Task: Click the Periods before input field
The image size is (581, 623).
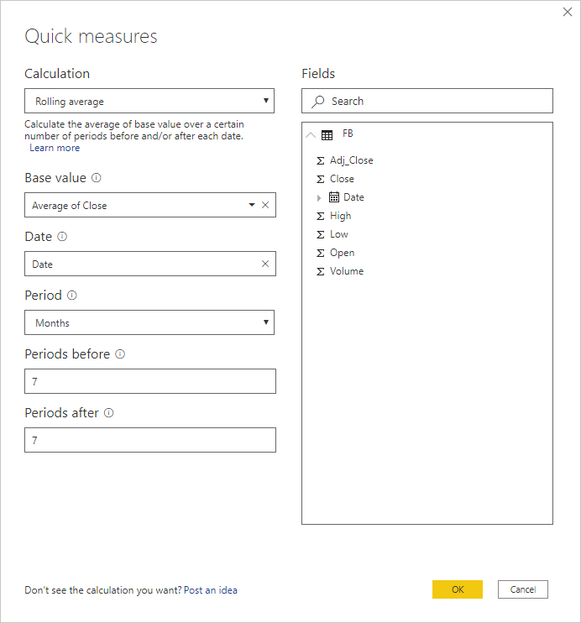Action: coord(149,381)
